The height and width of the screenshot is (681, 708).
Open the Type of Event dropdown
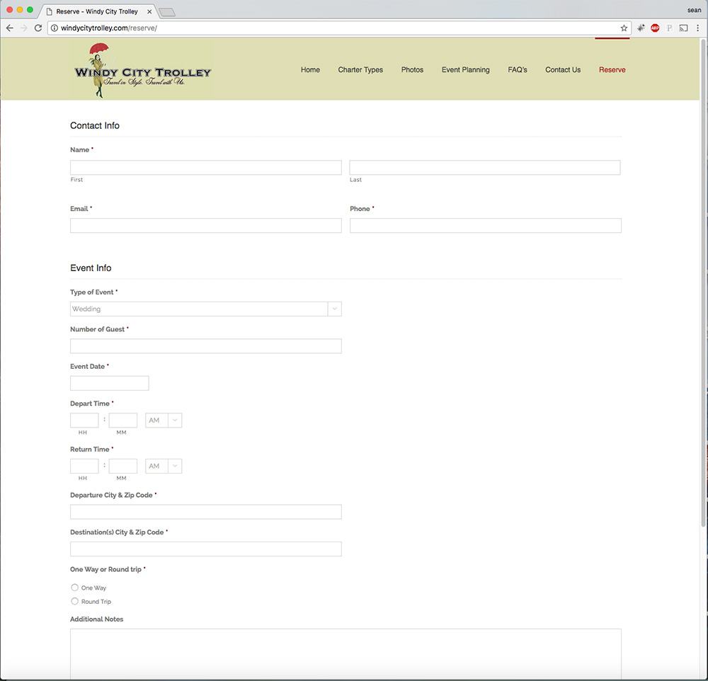click(x=205, y=309)
